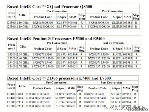
Task: Click the Pentium E5300 and E5400 table title
Action: click(x=56, y=39)
